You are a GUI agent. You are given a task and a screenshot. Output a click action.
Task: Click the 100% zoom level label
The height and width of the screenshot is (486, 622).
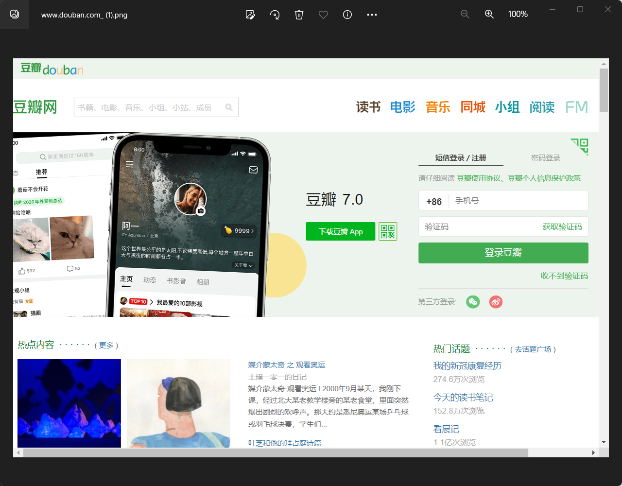click(x=518, y=15)
